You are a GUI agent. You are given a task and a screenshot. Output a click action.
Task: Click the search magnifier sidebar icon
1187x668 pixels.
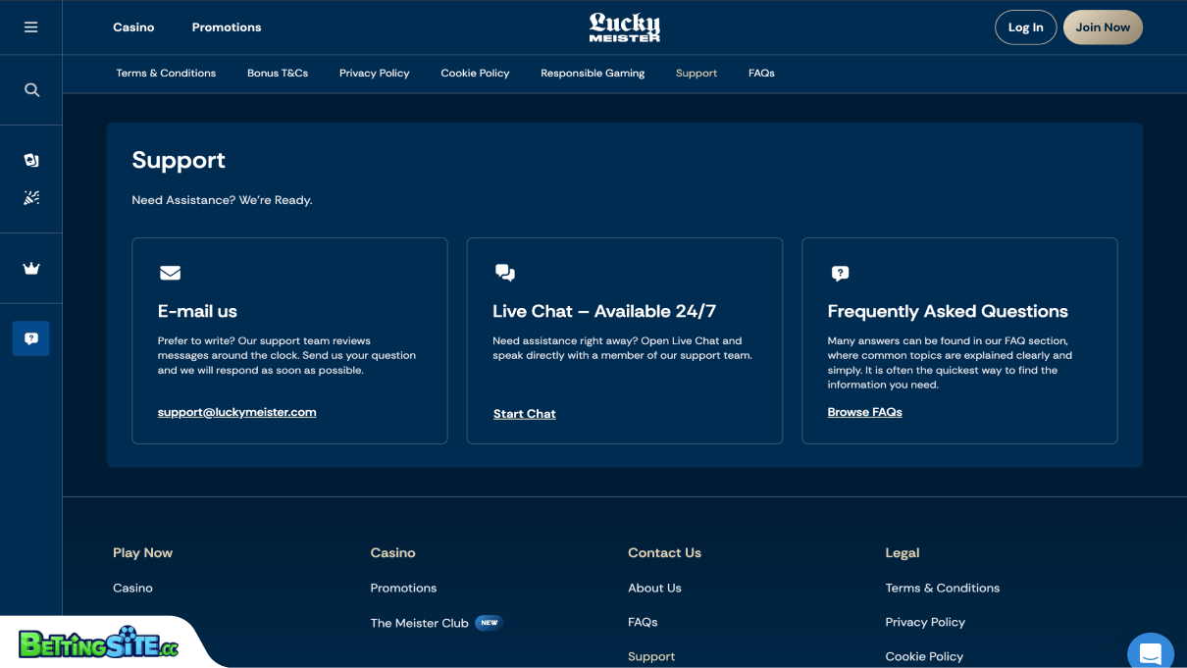pos(31,90)
